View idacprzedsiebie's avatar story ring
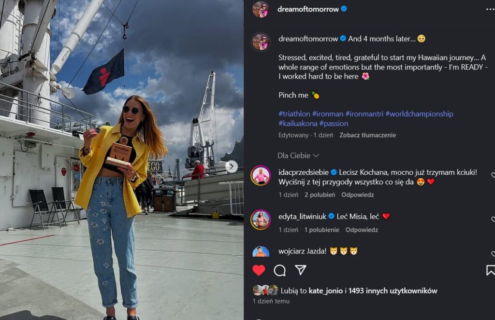 tap(261, 175)
